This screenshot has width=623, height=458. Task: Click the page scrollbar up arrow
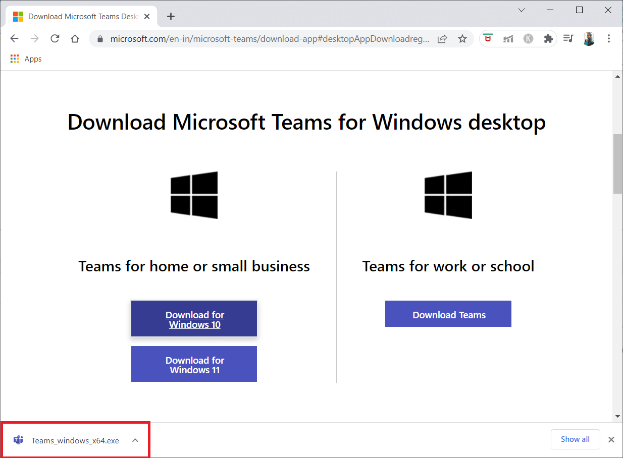(617, 76)
